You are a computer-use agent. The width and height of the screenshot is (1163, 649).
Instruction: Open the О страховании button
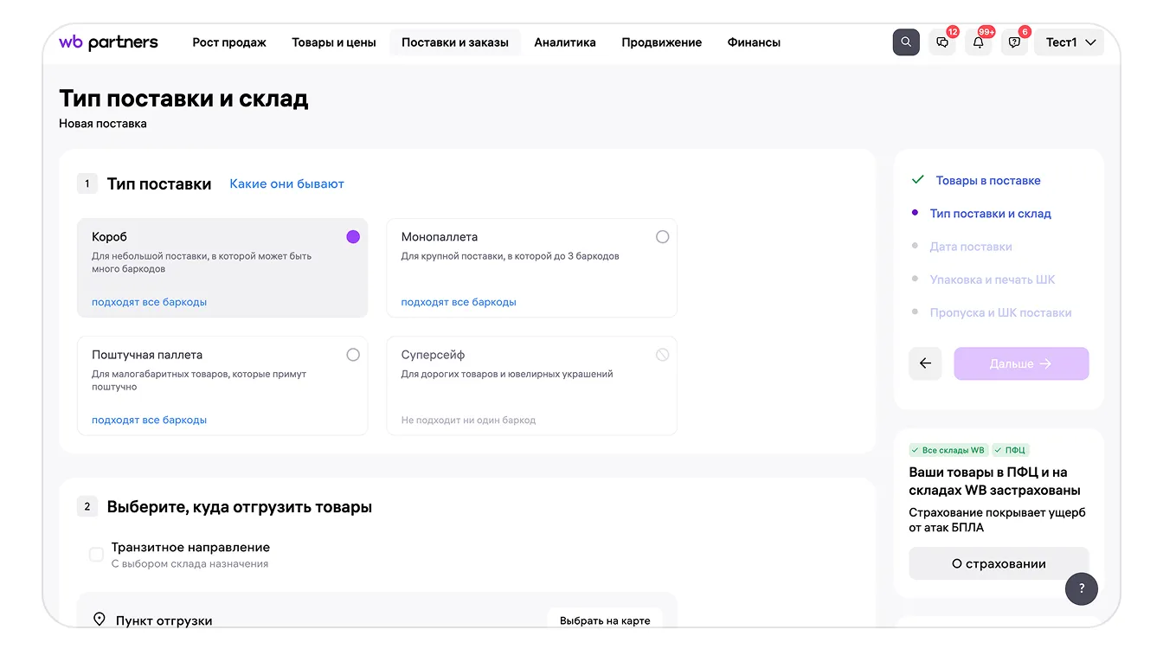(999, 563)
